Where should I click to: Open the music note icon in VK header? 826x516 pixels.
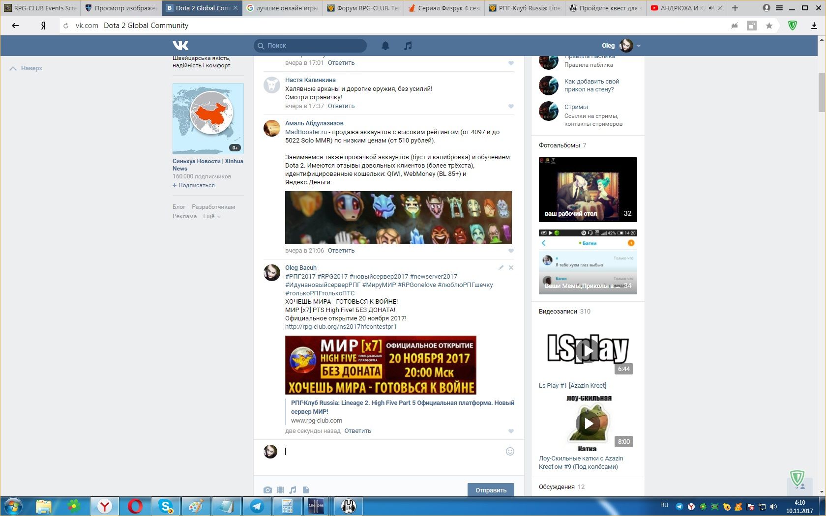pyautogui.click(x=408, y=46)
